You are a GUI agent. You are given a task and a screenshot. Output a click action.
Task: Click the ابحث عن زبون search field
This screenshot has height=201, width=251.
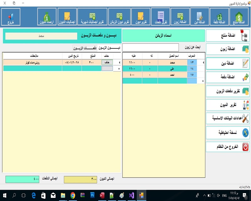[x=150, y=47]
